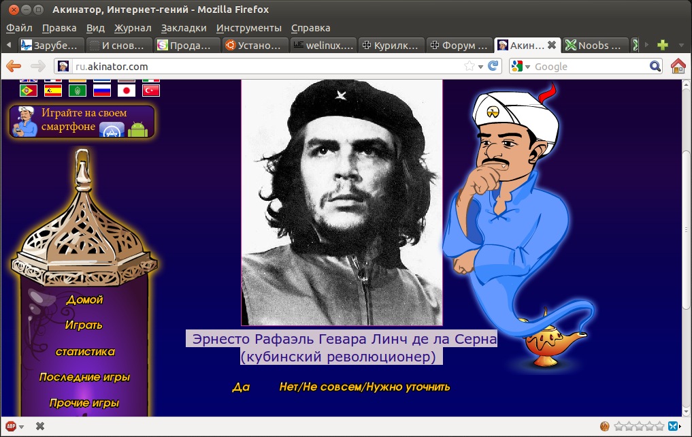Click the Adblock Plus ABP icon
This screenshot has width=692, height=437.
[11, 426]
